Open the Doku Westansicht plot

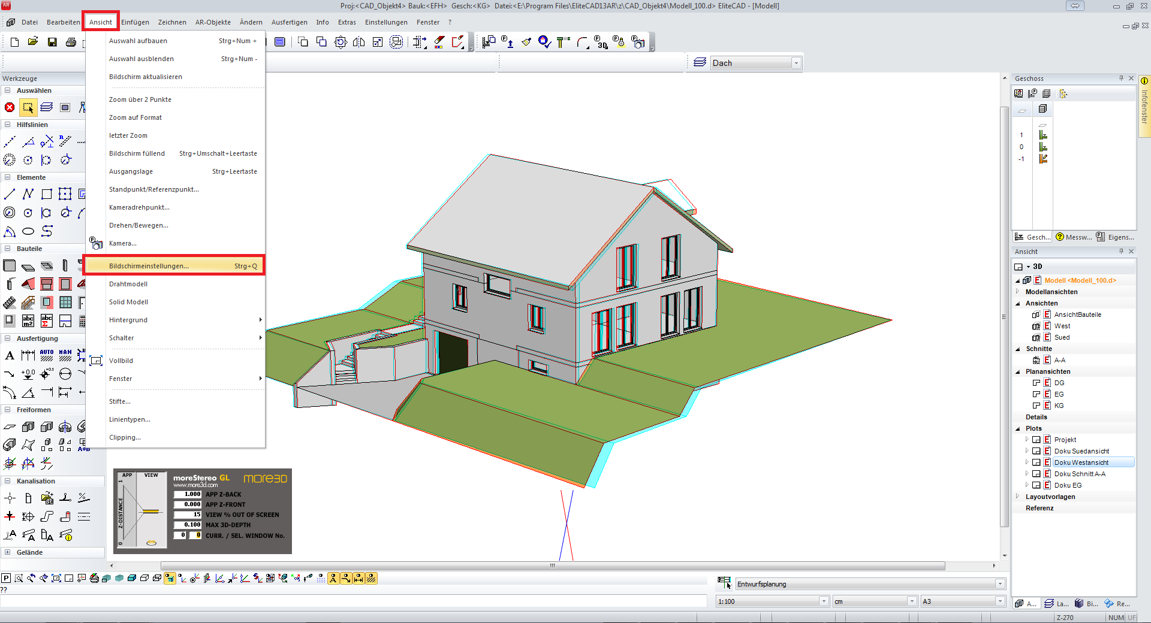coord(1081,462)
